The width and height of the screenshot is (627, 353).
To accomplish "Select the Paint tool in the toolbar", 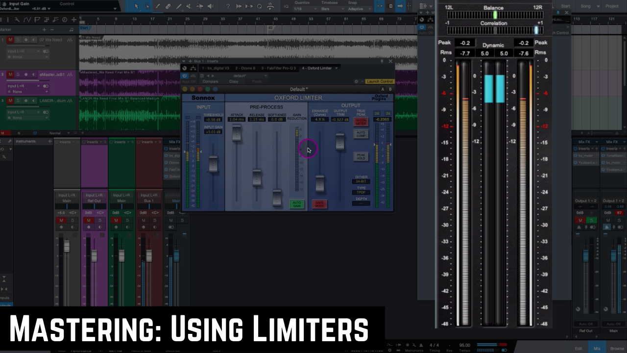I will click(x=179, y=6).
